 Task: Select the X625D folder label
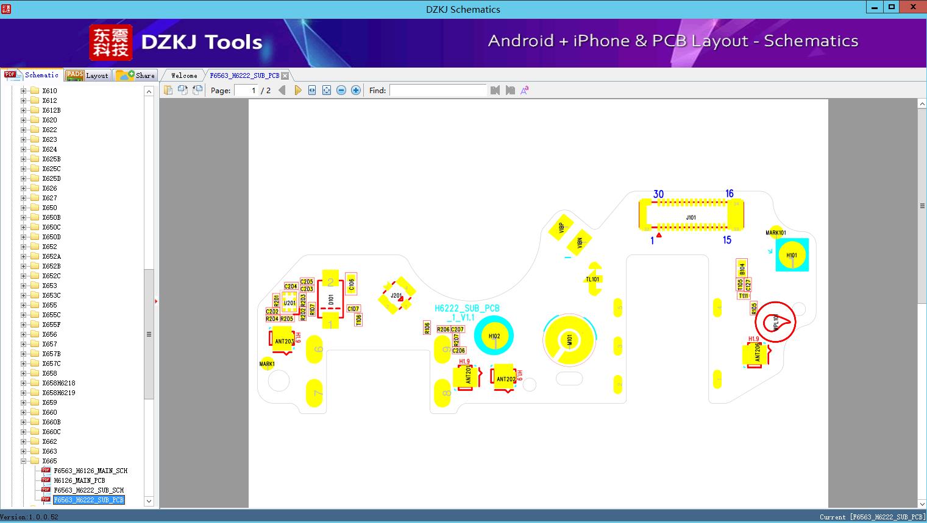pyautogui.click(x=51, y=178)
